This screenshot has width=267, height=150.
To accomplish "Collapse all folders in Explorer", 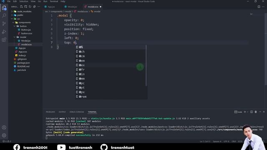I will coord(34,7).
